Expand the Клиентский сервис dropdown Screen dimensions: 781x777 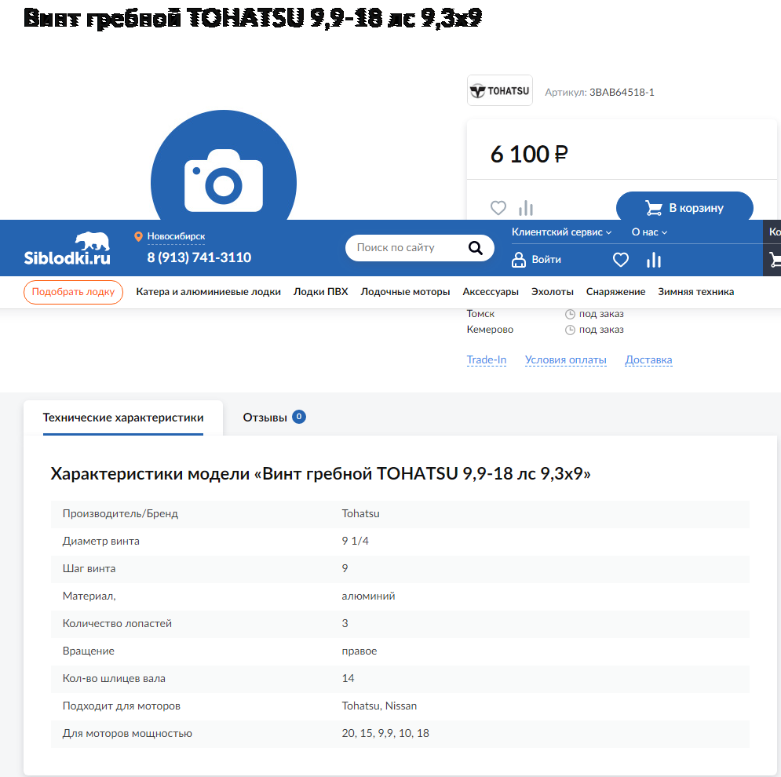coord(561,232)
